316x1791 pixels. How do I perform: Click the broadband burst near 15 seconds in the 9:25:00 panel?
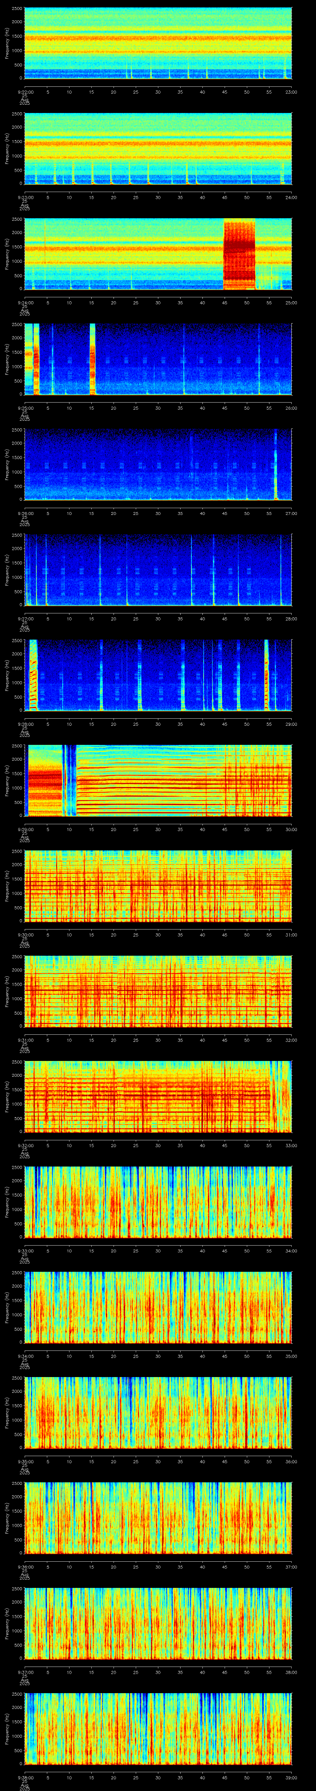point(92,359)
